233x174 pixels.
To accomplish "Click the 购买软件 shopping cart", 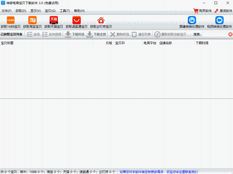I will click(196, 11).
